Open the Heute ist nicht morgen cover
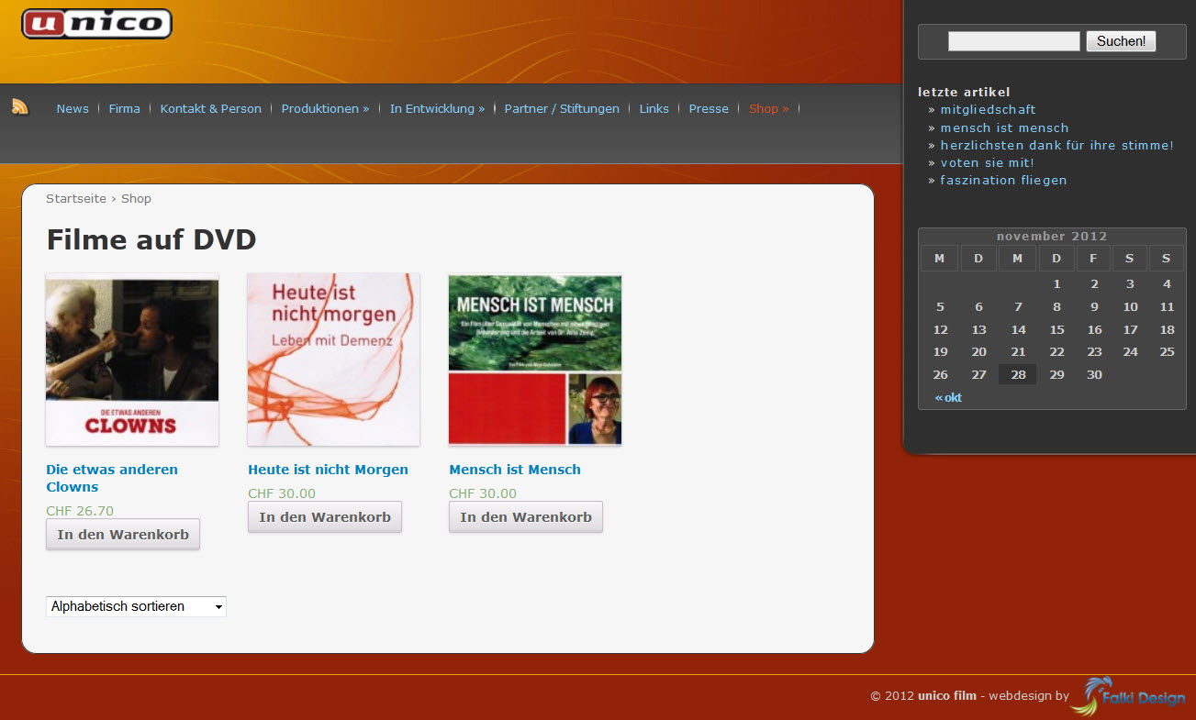 coord(333,360)
